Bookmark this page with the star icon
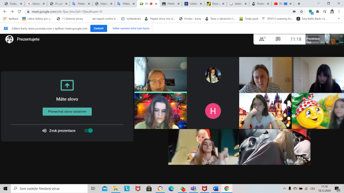 click(301, 12)
